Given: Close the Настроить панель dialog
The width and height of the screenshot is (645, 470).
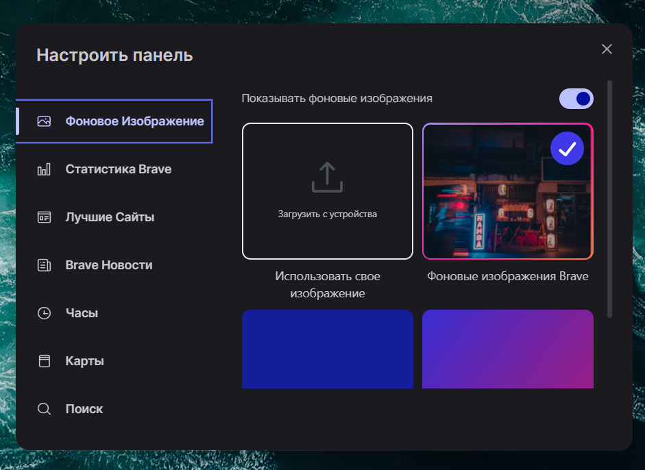Looking at the screenshot, I should pos(607,49).
